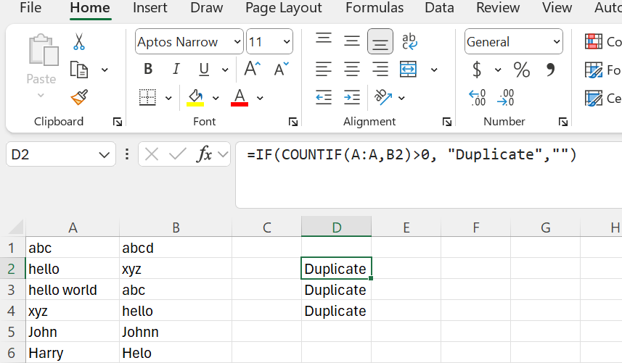
Task: Expand borders dropdown arrow
Action: [x=168, y=98]
